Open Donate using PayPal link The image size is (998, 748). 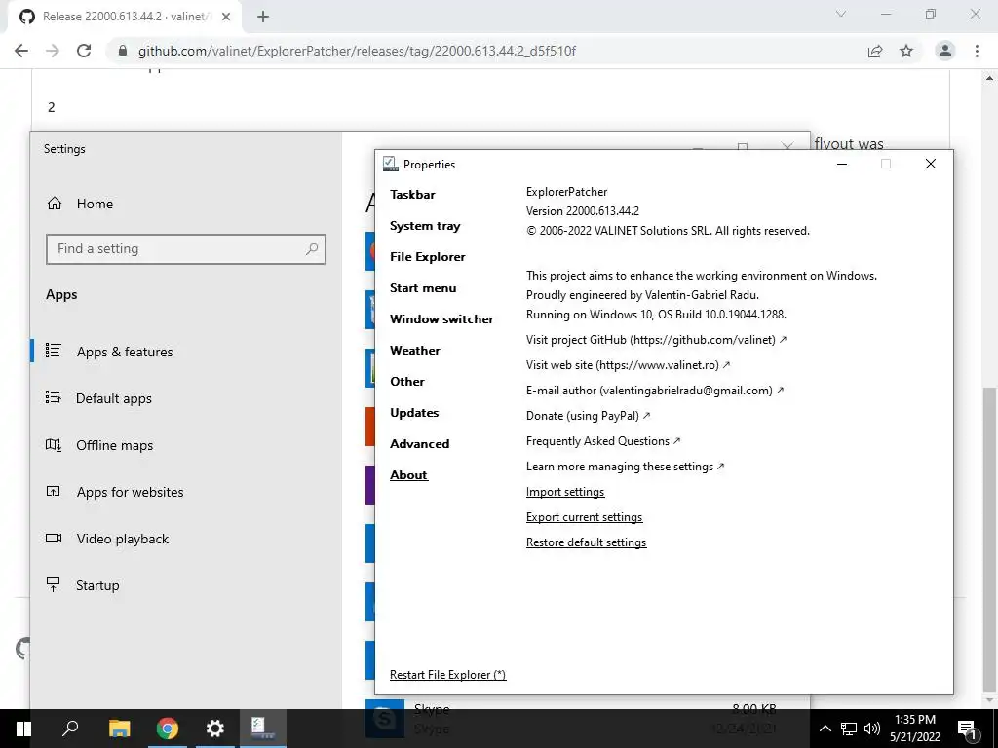click(x=588, y=416)
